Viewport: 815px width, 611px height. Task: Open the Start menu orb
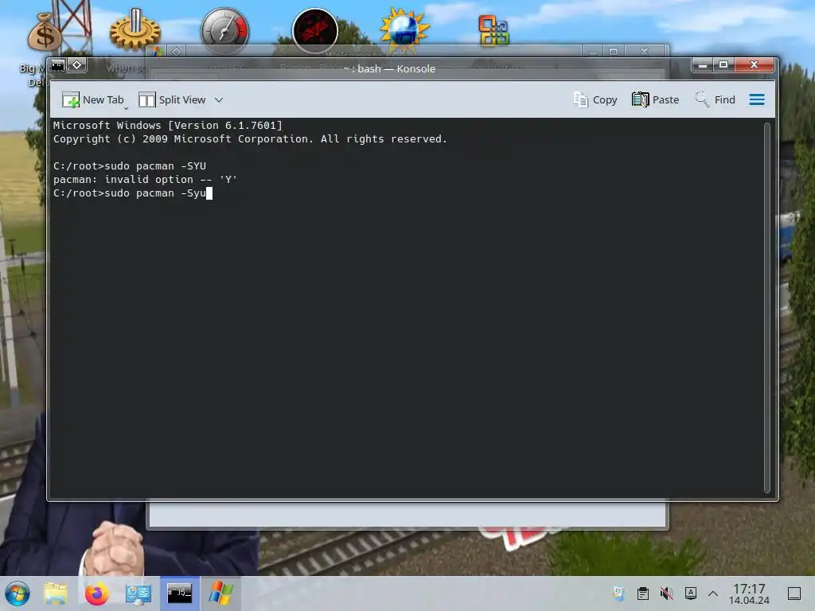[18, 593]
